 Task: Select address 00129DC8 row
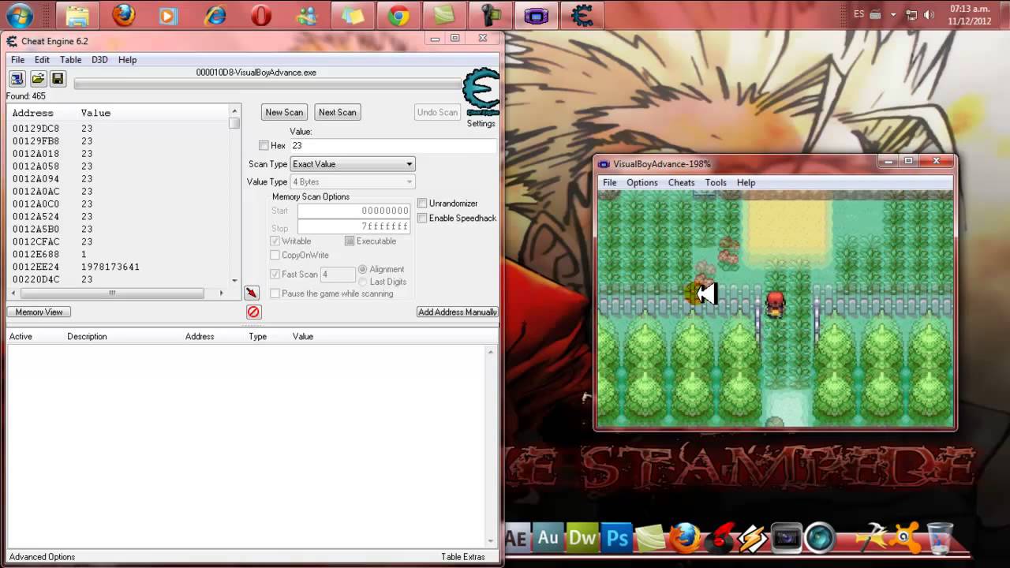click(118, 129)
